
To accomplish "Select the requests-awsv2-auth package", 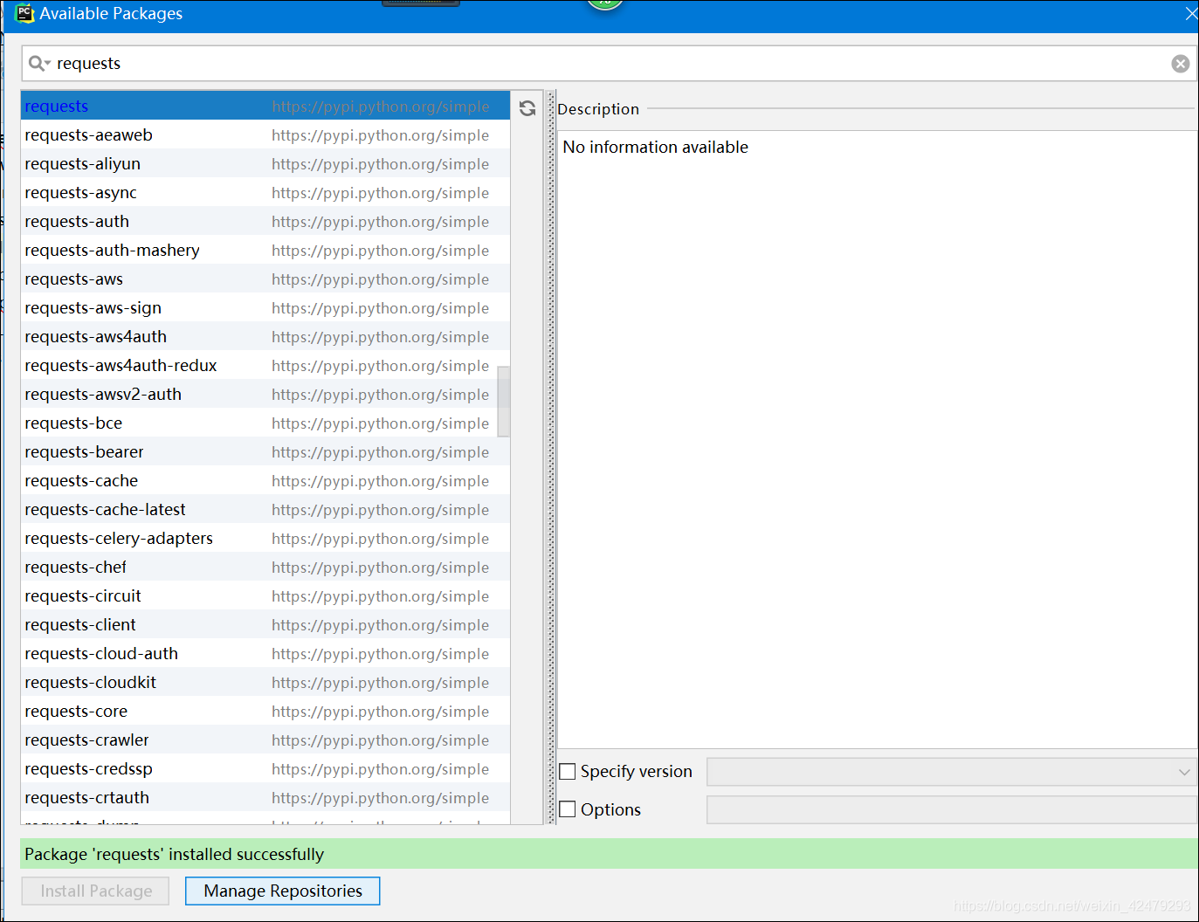I will click(265, 395).
